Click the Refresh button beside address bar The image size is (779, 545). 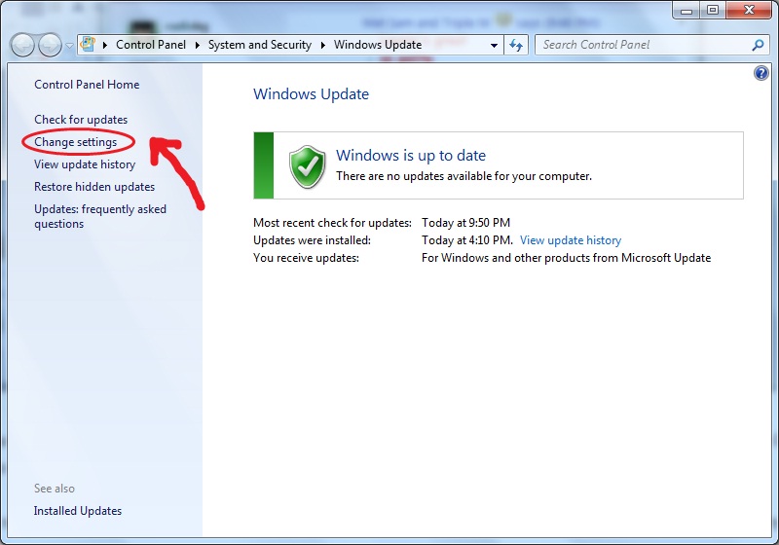tap(516, 45)
